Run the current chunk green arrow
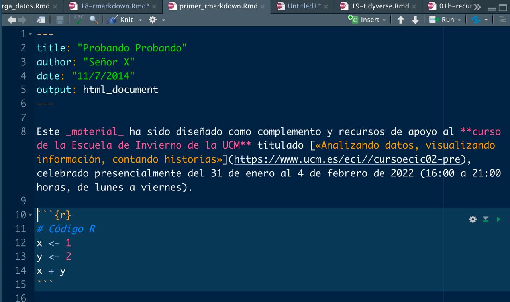Screen dimensions: 510x302 498,219
